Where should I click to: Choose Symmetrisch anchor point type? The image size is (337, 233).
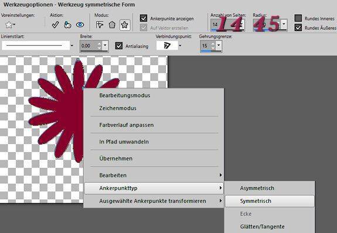click(x=270, y=201)
